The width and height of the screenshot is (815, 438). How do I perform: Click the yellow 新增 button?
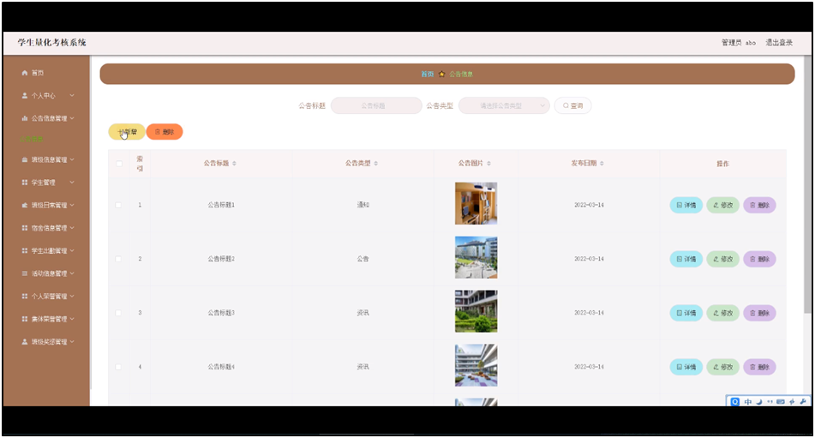126,132
